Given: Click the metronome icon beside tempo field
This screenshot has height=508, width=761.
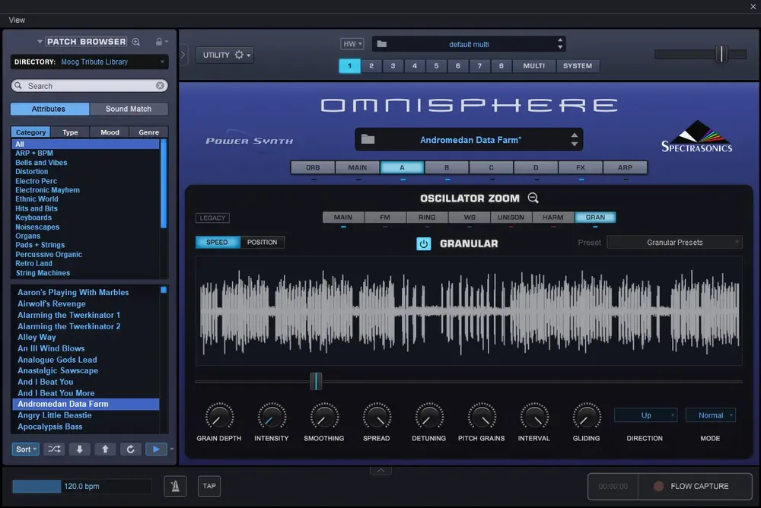Looking at the screenshot, I should 175,486.
